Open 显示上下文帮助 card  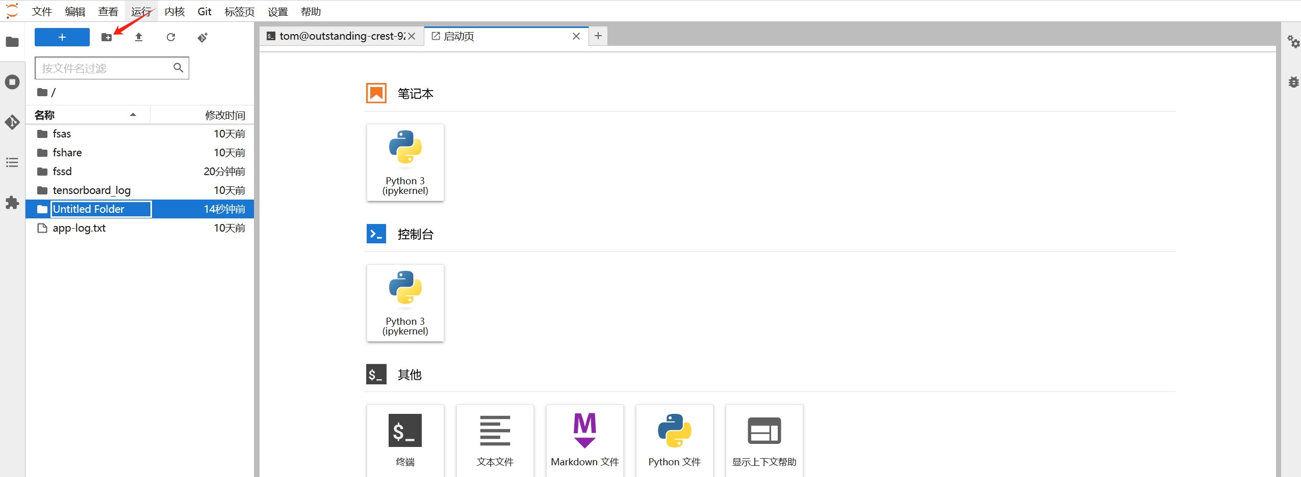[x=764, y=441]
